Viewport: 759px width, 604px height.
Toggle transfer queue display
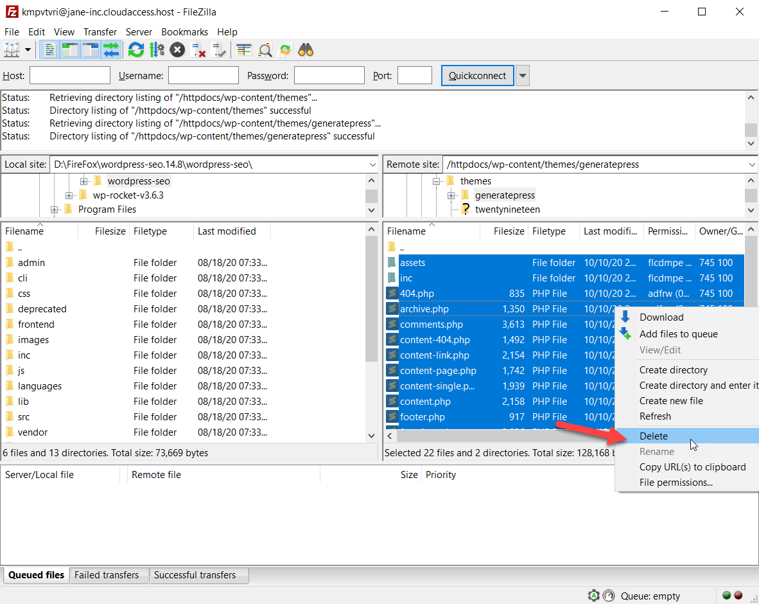click(x=111, y=49)
